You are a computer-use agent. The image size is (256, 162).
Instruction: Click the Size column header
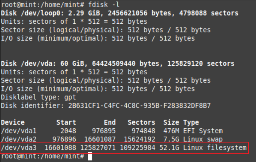171,122
